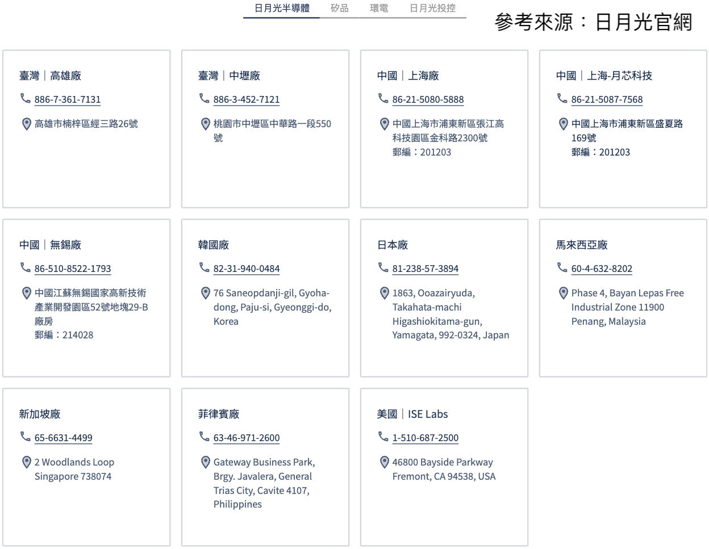Click the location pin for 上海-月芯科技
Screen dimensions: 709x549
tap(564, 124)
